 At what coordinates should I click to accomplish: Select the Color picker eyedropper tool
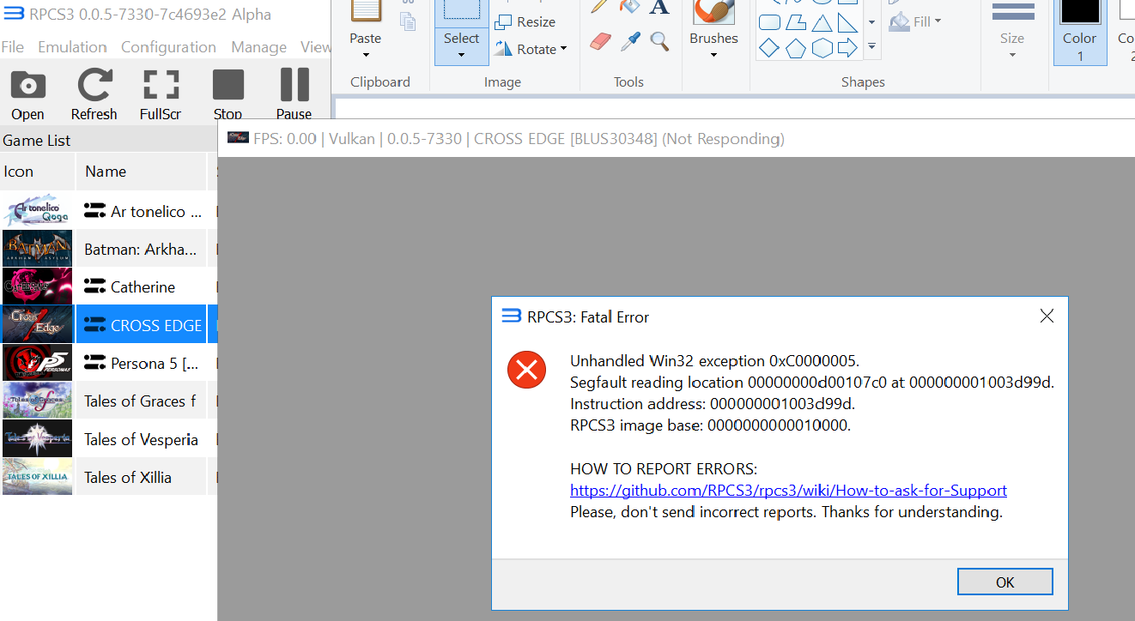pos(629,40)
